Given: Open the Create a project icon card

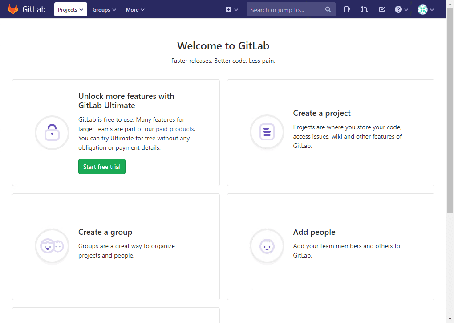Looking at the screenshot, I should (267, 132).
